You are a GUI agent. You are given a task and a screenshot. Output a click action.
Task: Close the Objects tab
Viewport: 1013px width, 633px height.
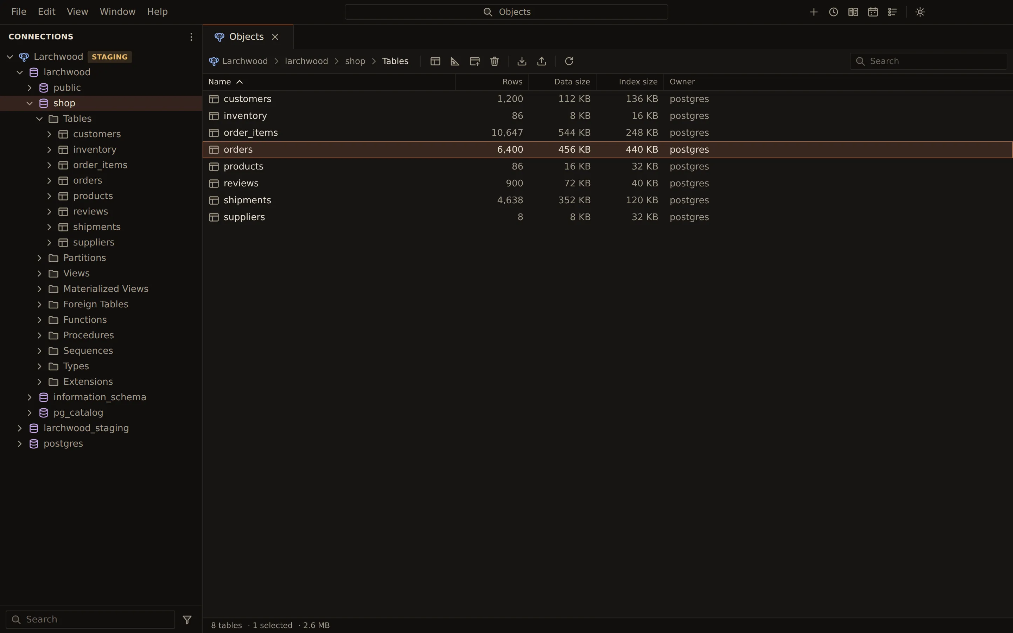[275, 37]
